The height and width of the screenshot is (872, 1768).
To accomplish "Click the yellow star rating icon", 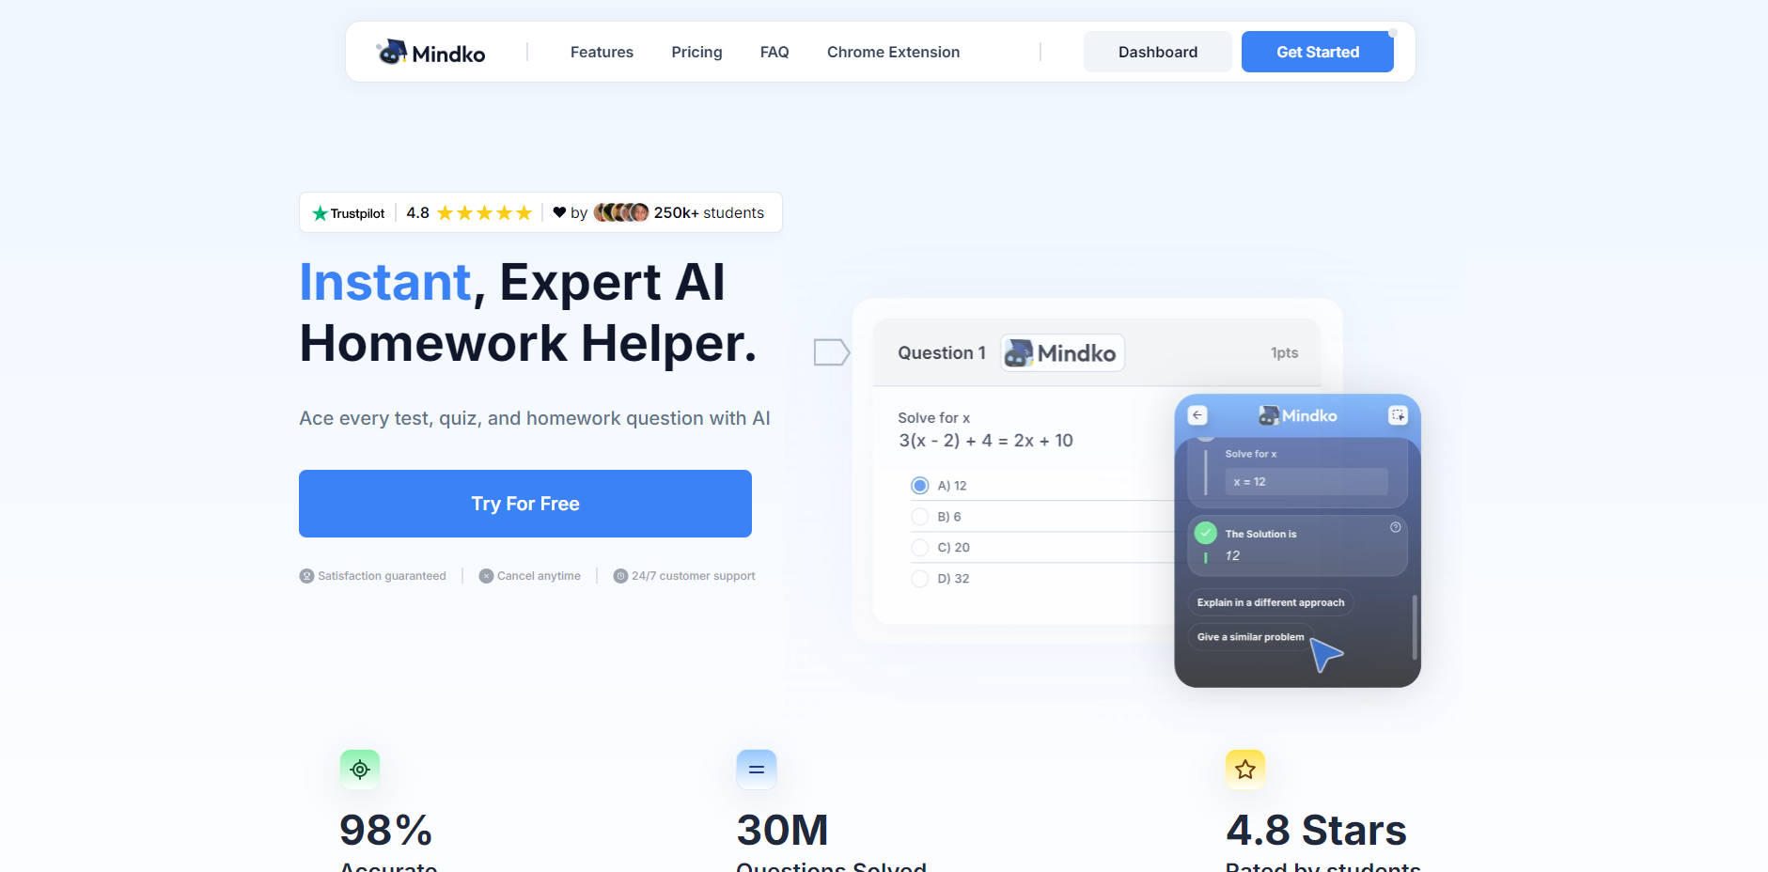I will pos(1245,770).
